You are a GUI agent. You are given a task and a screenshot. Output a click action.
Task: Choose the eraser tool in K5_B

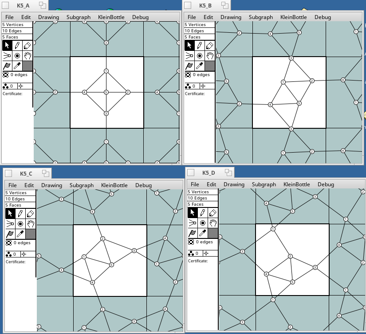pyautogui.click(x=210, y=45)
